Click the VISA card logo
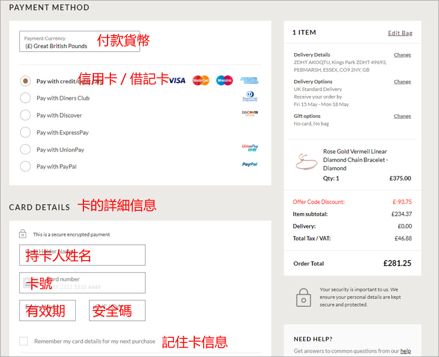 point(177,80)
